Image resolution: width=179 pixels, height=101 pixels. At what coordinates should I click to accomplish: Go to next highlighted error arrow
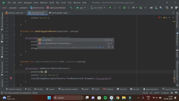[173, 17]
